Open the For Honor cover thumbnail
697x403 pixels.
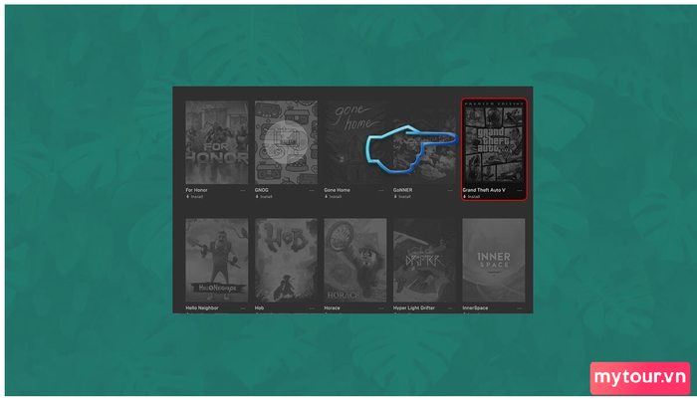pos(216,142)
